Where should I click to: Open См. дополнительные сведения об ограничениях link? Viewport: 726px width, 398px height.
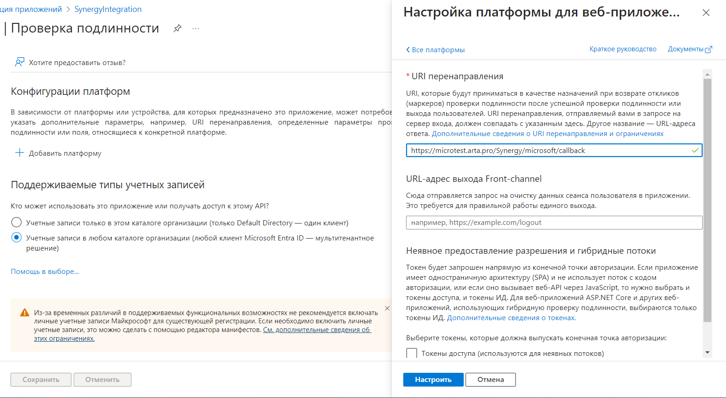coord(202,334)
